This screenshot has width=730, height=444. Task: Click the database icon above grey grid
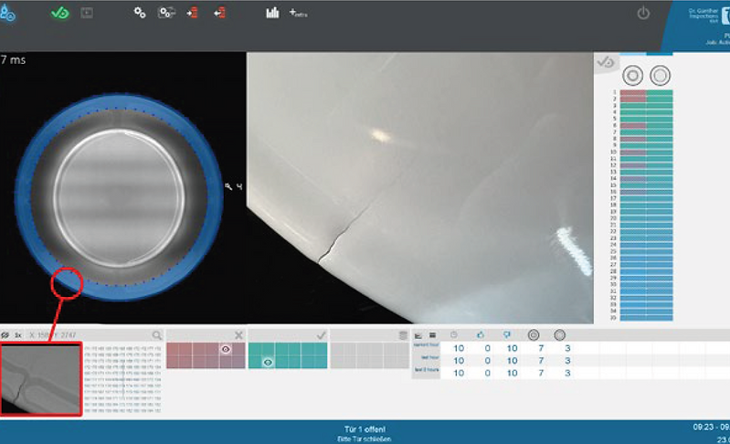(403, 335)
